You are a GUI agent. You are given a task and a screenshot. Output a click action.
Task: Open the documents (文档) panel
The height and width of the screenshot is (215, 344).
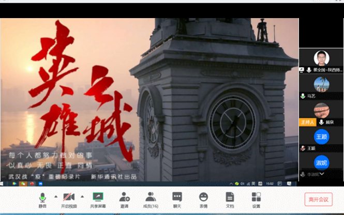tap(230, 199)
